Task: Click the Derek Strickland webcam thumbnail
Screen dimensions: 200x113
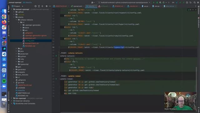Action: [180, 101]
